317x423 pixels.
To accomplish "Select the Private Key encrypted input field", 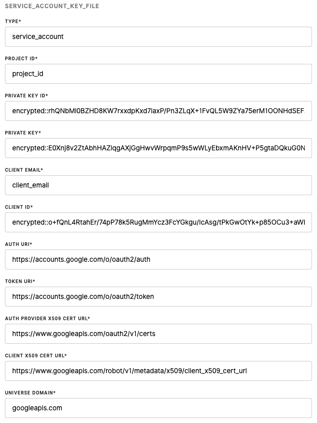I will 158,148.
